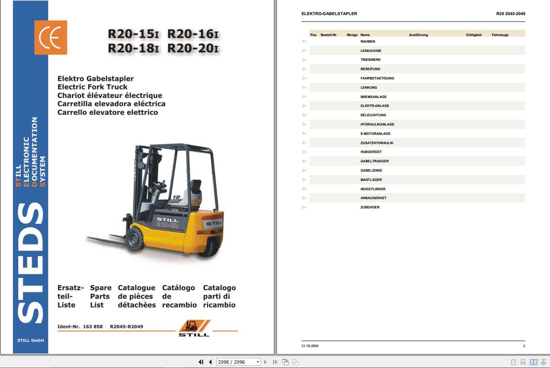550x368 pixels.
Task: Switch to two-page continuous scrolling view
Action: [544, 362]
